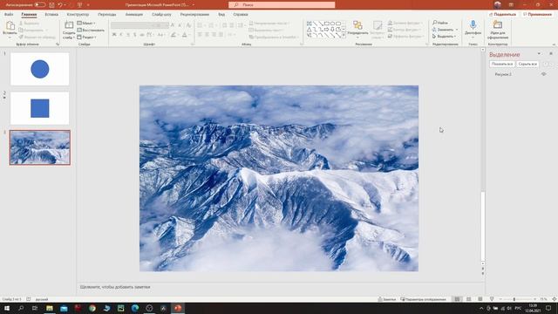Switch to the Анимация tab

[x=134, y=15]
